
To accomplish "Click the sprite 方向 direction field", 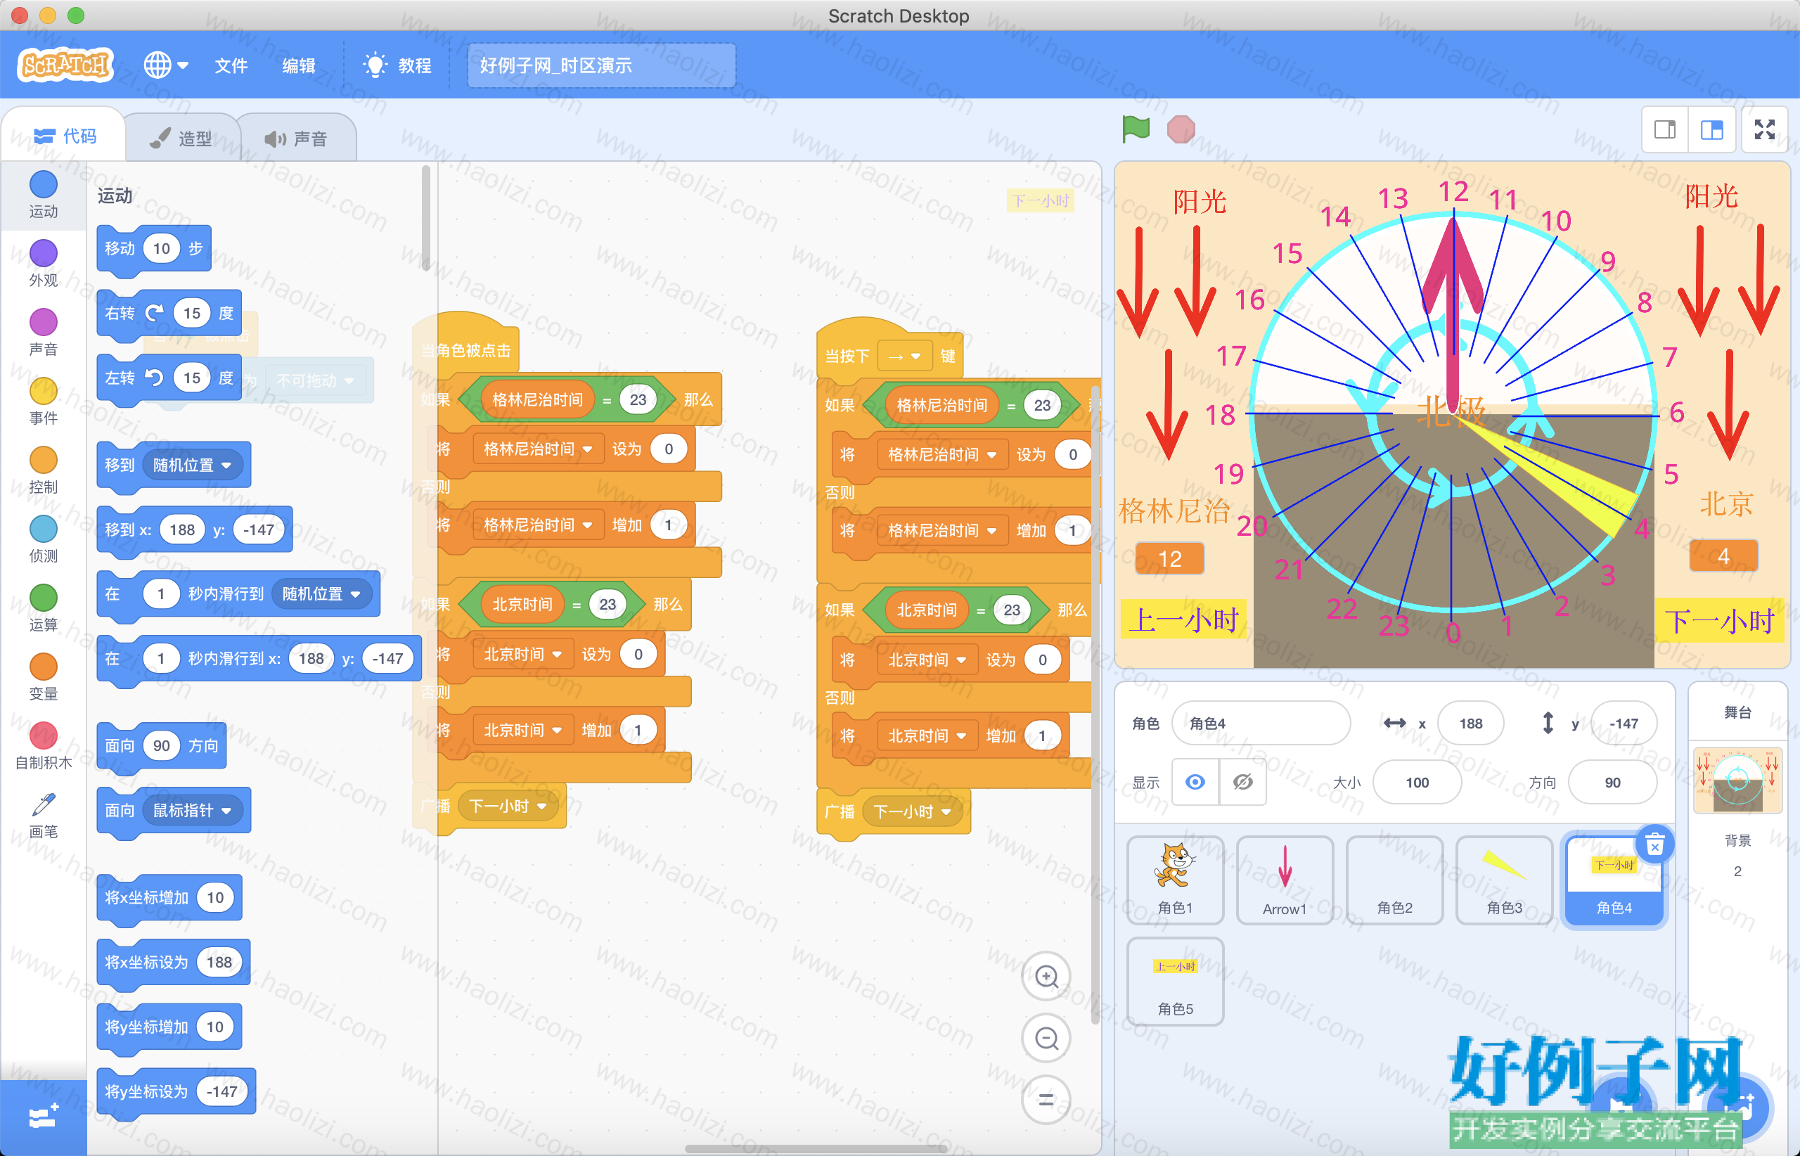I will (1612, 782).
